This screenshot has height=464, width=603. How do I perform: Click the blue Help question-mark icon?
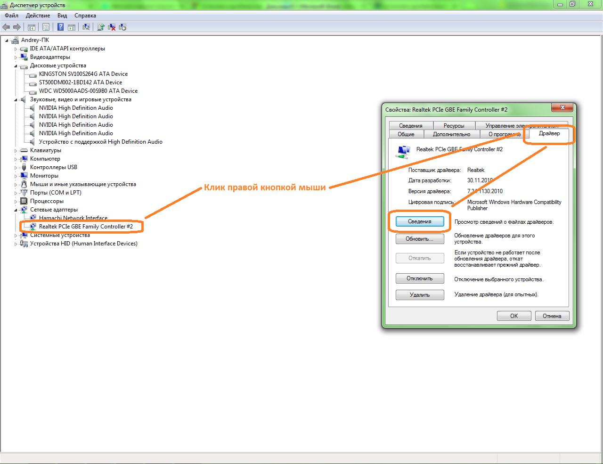60,27
